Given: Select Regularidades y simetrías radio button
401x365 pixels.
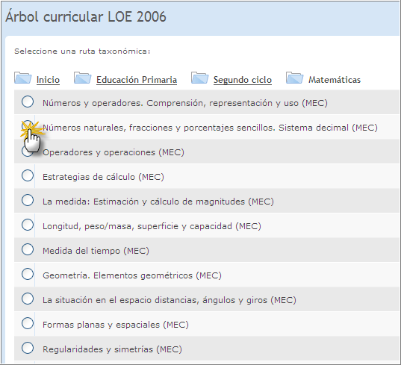Looking at the screenshot, I should (x=28, y=348).
